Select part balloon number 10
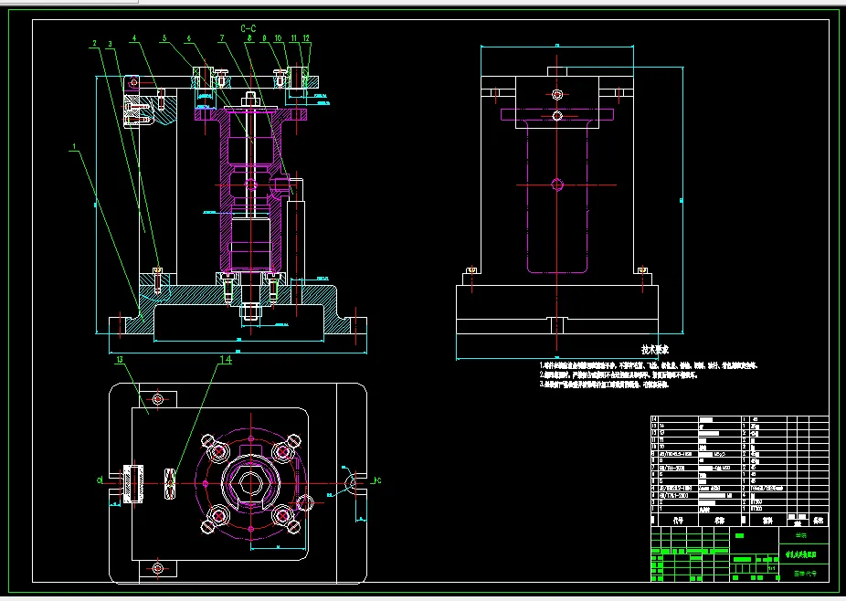This screenshot has height=601, width=846. tap(278, 38)
